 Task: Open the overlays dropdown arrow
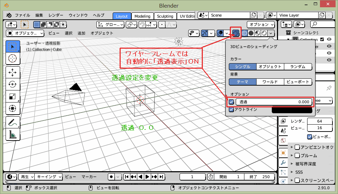point(227,33)
